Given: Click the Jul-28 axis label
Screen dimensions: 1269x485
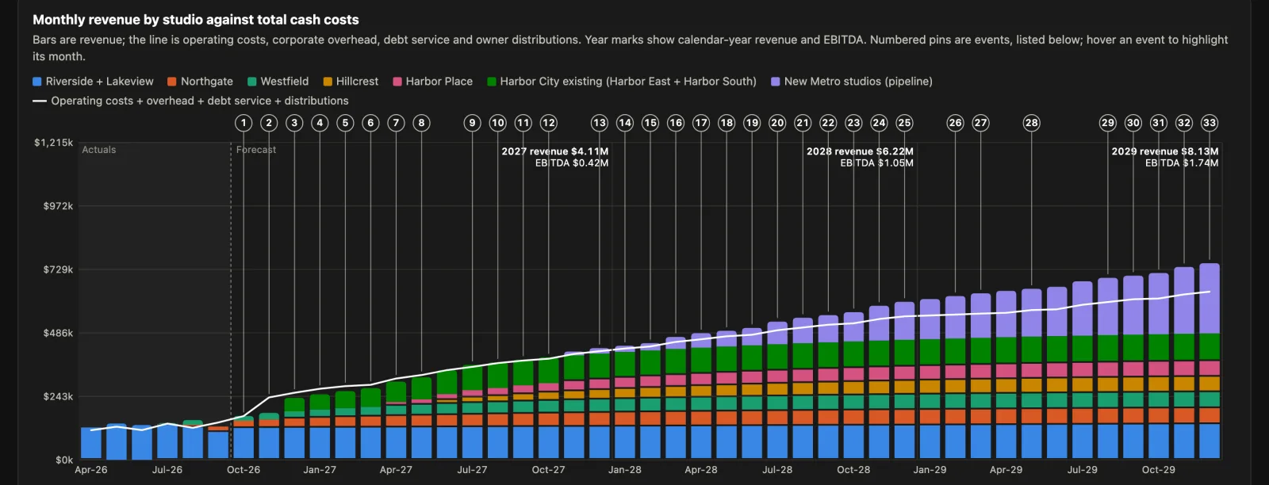Looking at the screenshot, I should pyautogui.click(x=777, y=470).
